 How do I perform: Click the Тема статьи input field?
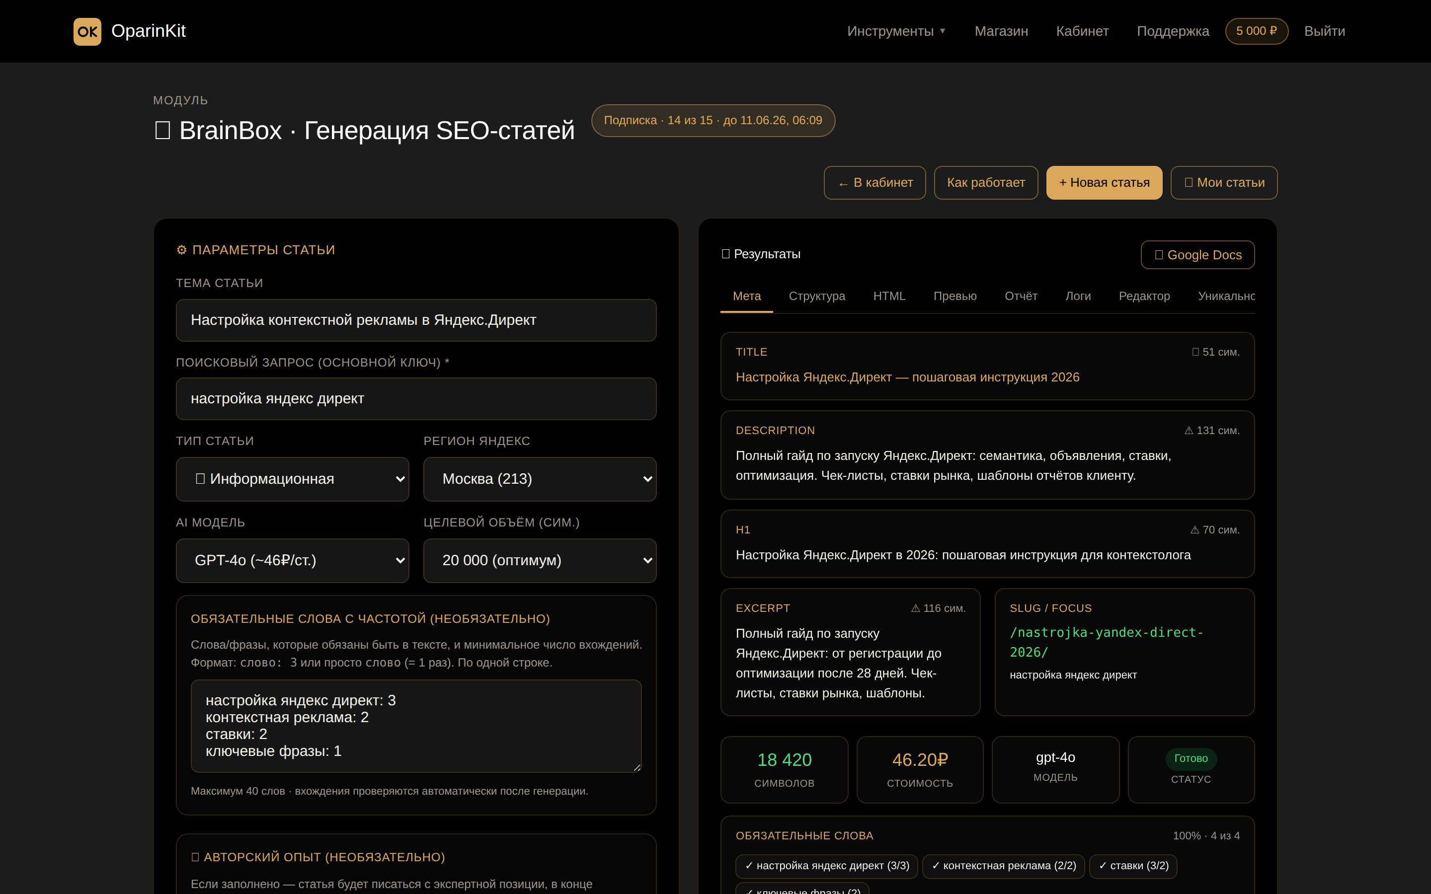coord(416,320)
